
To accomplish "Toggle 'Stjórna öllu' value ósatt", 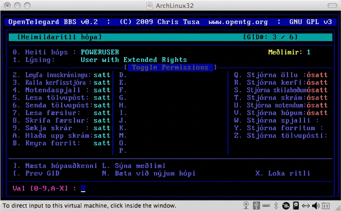I will point(317,75).
